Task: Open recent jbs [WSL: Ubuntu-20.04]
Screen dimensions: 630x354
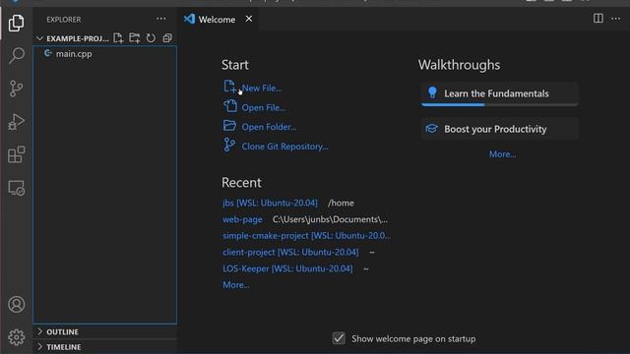Action: 270,203
